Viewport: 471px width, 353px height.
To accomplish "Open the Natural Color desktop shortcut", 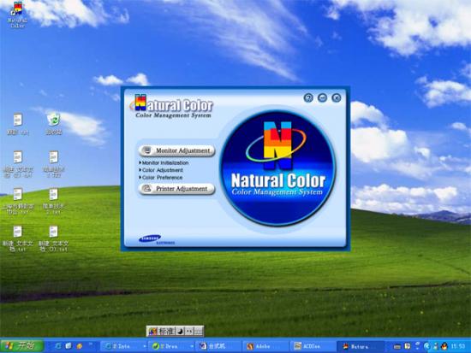I will click(17, 15).
